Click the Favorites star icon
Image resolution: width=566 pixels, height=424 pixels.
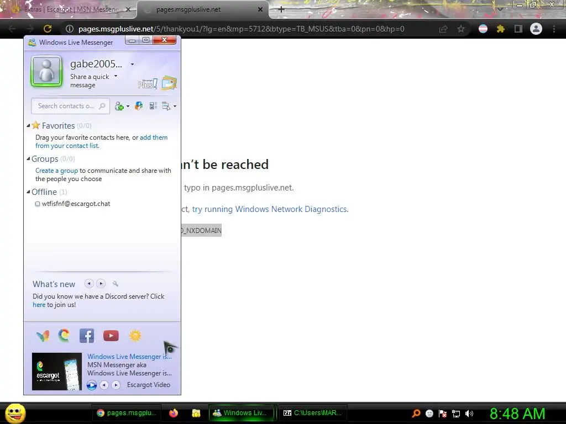(x=36, y=125)
